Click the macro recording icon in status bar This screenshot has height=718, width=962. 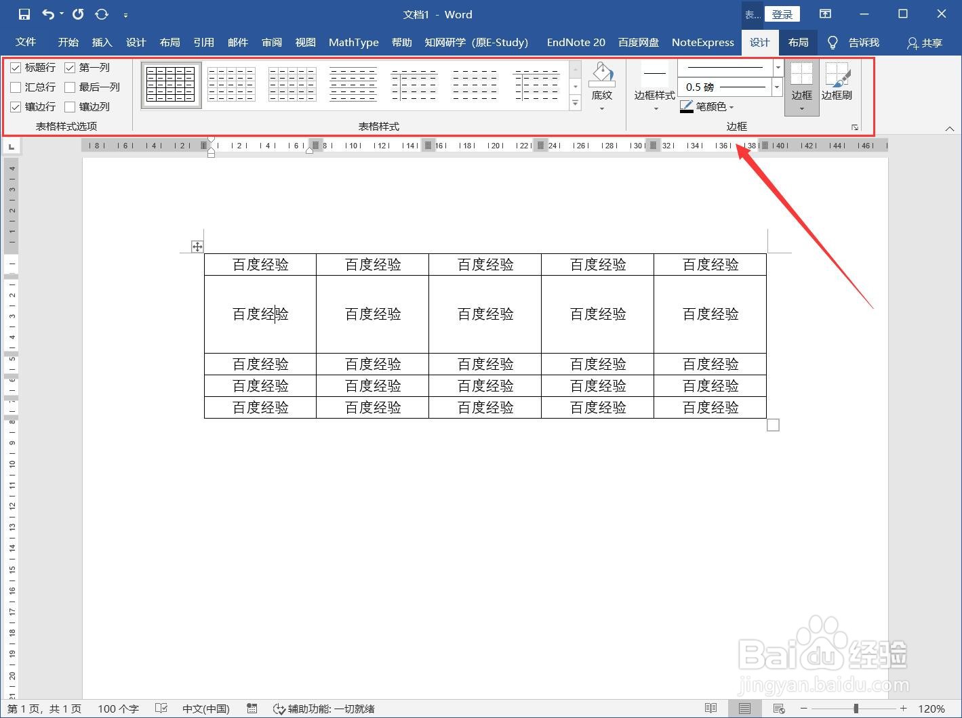[252, 709]
